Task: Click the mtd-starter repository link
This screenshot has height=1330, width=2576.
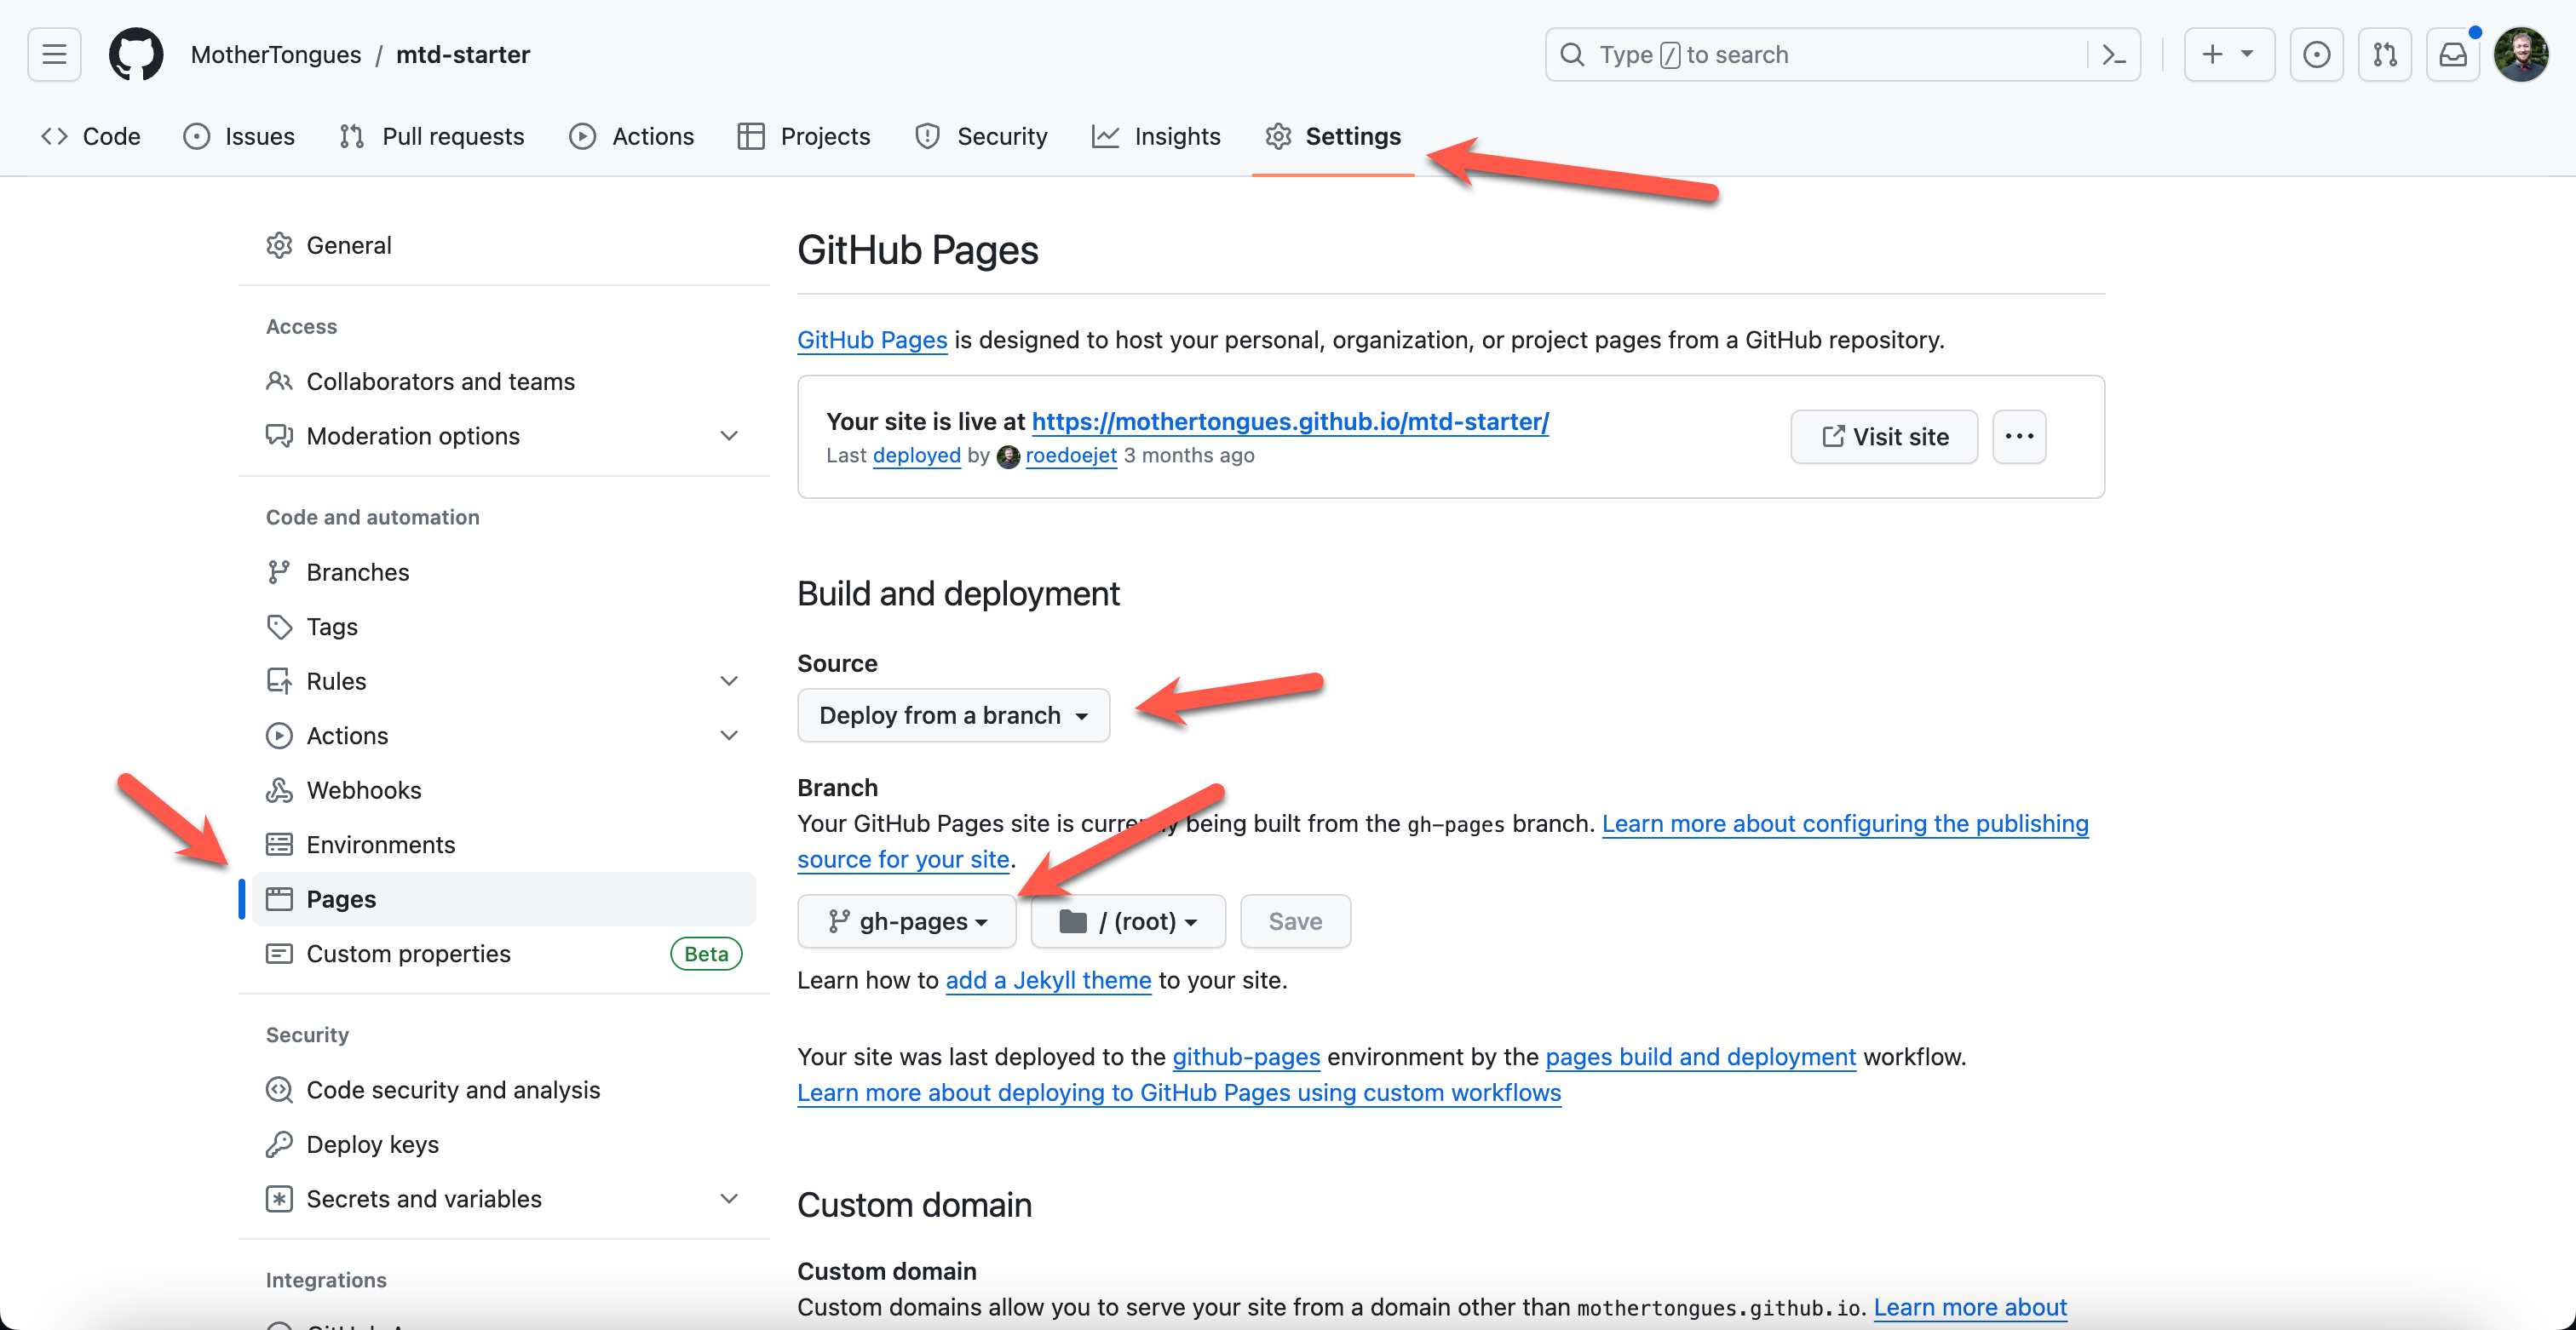Action: point(463,54)
